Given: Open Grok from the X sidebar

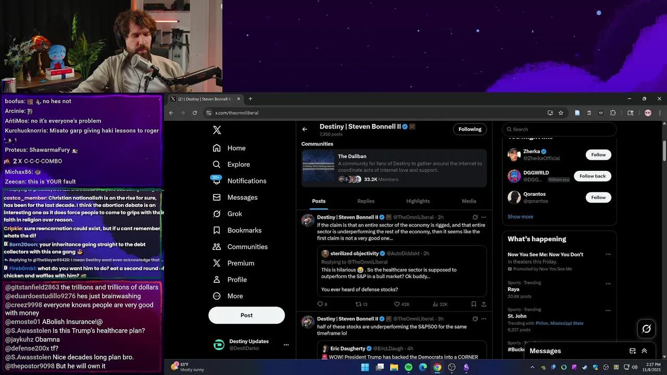Looking at the screenshot, I should pyautogui.click(x=228, y=214).
